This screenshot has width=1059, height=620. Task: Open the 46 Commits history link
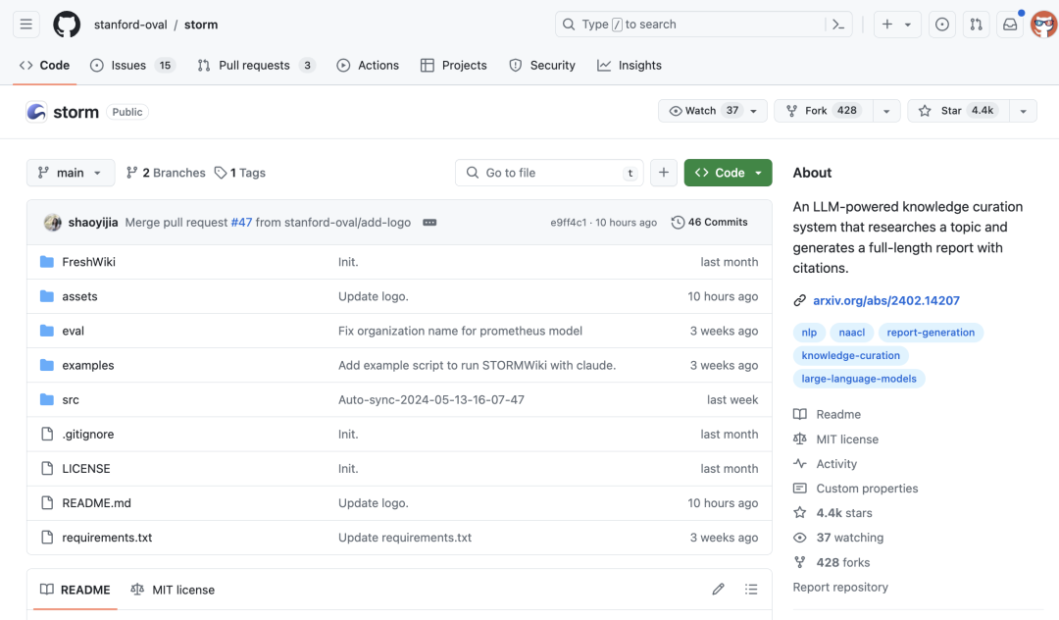click(709, 223)
